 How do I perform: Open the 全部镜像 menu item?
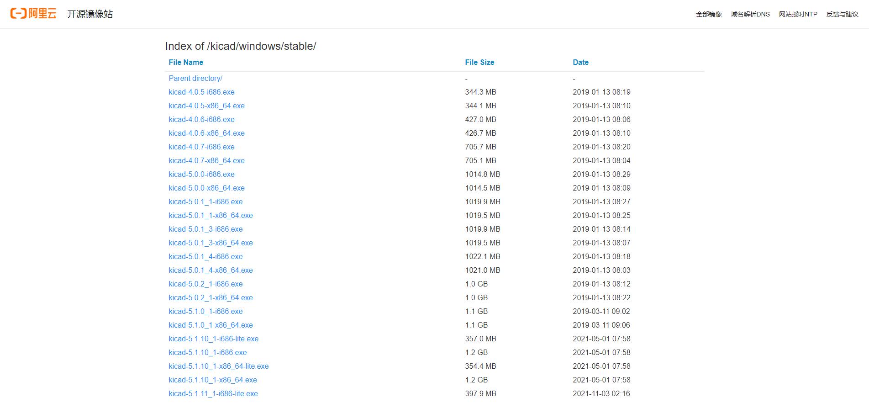(x=709, y=14)
